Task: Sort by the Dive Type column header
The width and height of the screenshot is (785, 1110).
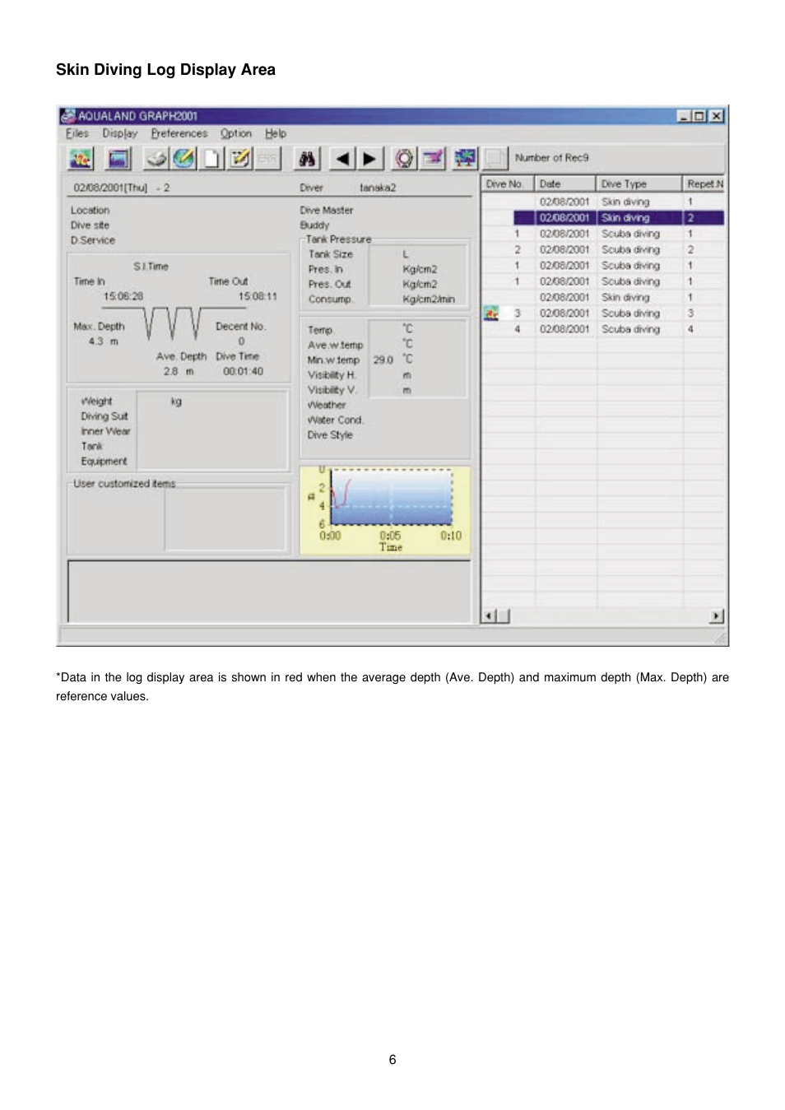Action: (639, 184)
